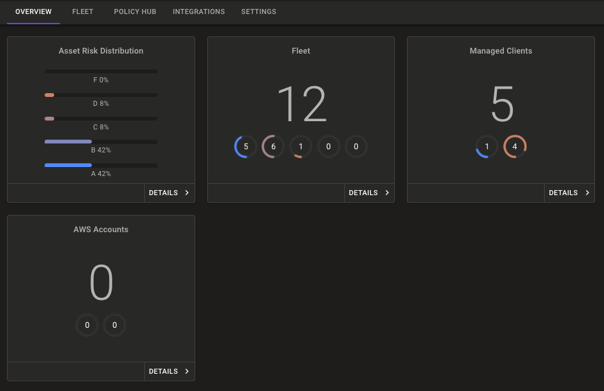The height and width of the screenshot is (391, 604).
Task: Click the pink Fleet ring showing 6
Action: pos(273,147)
